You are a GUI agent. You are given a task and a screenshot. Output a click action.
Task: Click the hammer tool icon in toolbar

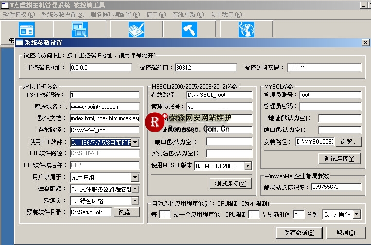click(190, 30)
